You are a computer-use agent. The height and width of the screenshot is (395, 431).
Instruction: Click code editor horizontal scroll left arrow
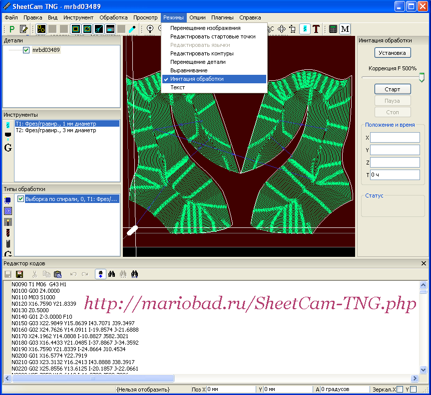(7, 378)
